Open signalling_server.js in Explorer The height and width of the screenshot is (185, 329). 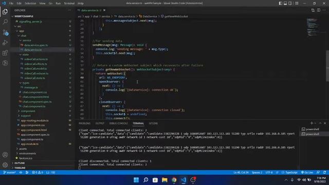click(x=30, y=22)
